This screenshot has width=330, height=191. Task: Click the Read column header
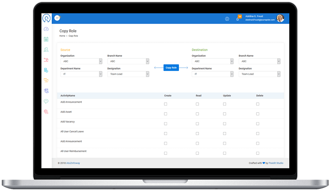(198, 95)
